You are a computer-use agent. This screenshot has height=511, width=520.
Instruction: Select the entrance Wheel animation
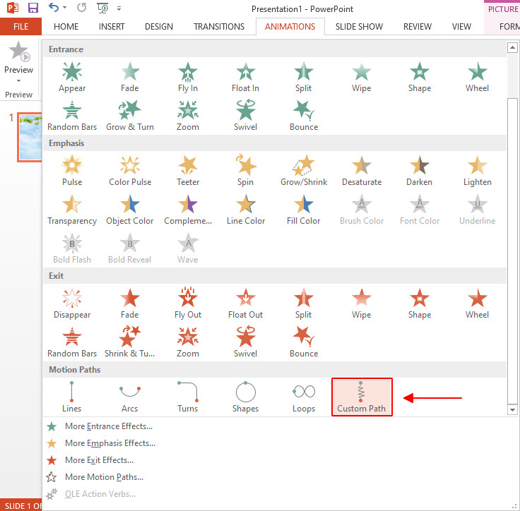pos(477,77)
